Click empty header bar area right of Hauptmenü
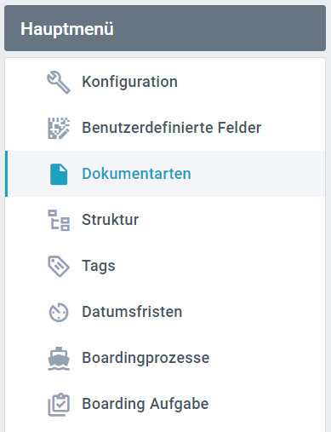 click(219, 28)
